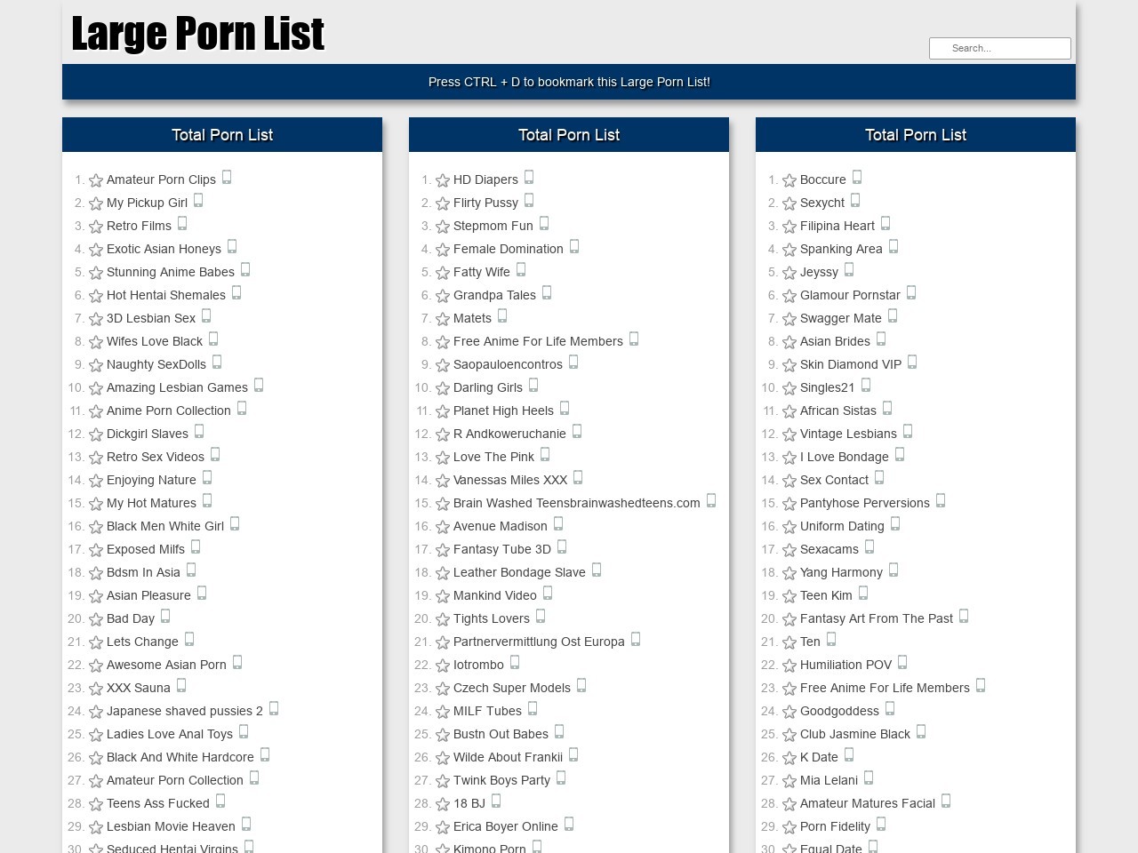The image size is (1138, 853).
Task: Click the star icon before Enjoying Nature
Action: [x=96, y=481]
